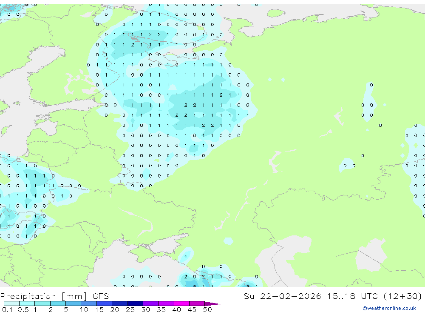Open the weatheronline.co.uk link
The width and height of the screenshot is (425, 312).
click(x=389, y=308)
